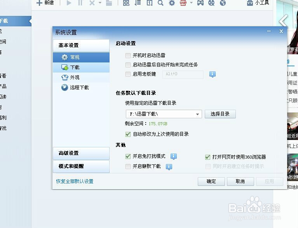Click the left chevron arrow on right panel
This screenshot has width=298, height=228.
(283, 21)
